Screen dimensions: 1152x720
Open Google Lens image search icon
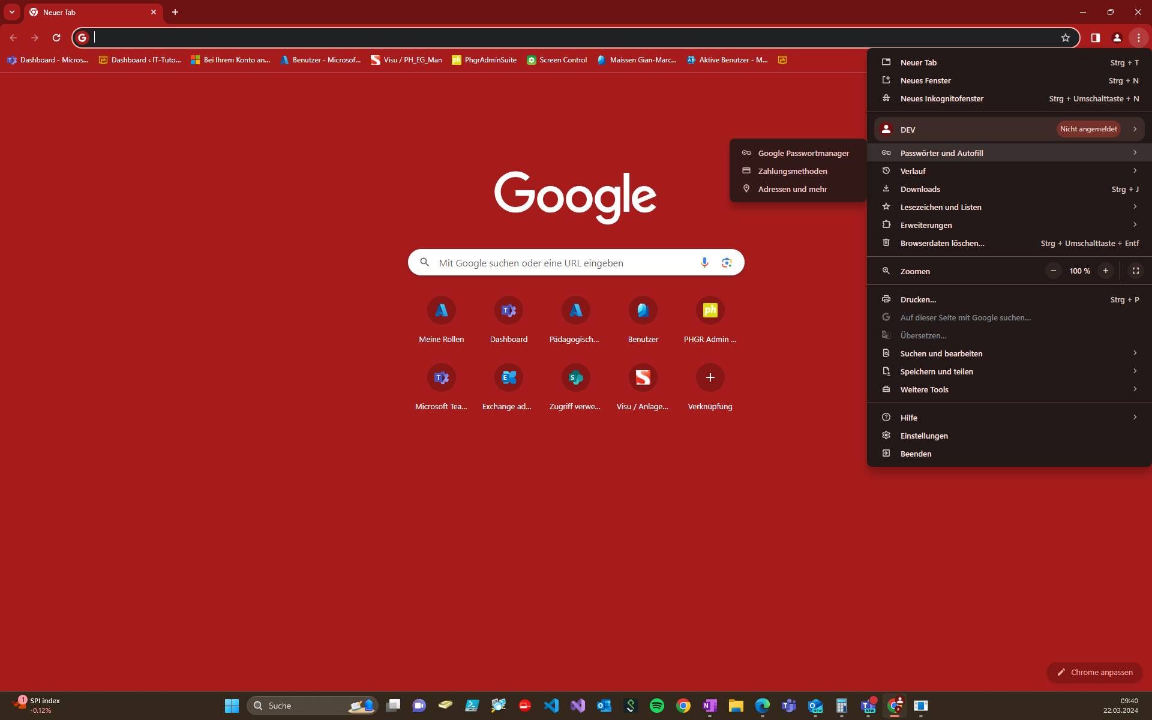point(727,262)
